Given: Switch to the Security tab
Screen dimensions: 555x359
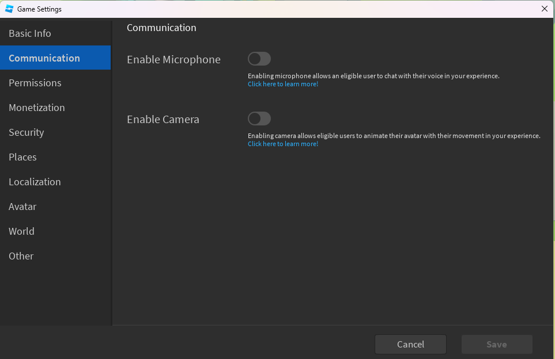Looking at the screenshot, I should tap(55, 132).
